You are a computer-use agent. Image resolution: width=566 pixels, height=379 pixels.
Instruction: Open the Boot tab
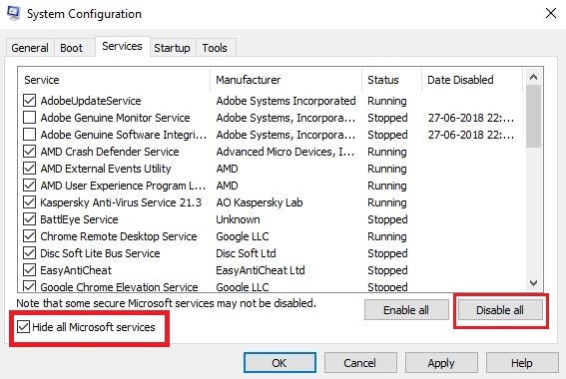(x=71, y=48)
